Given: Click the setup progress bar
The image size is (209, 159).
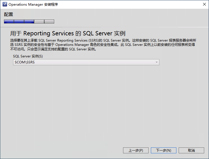Looking at the screenshot, I should tap(29, 22).
